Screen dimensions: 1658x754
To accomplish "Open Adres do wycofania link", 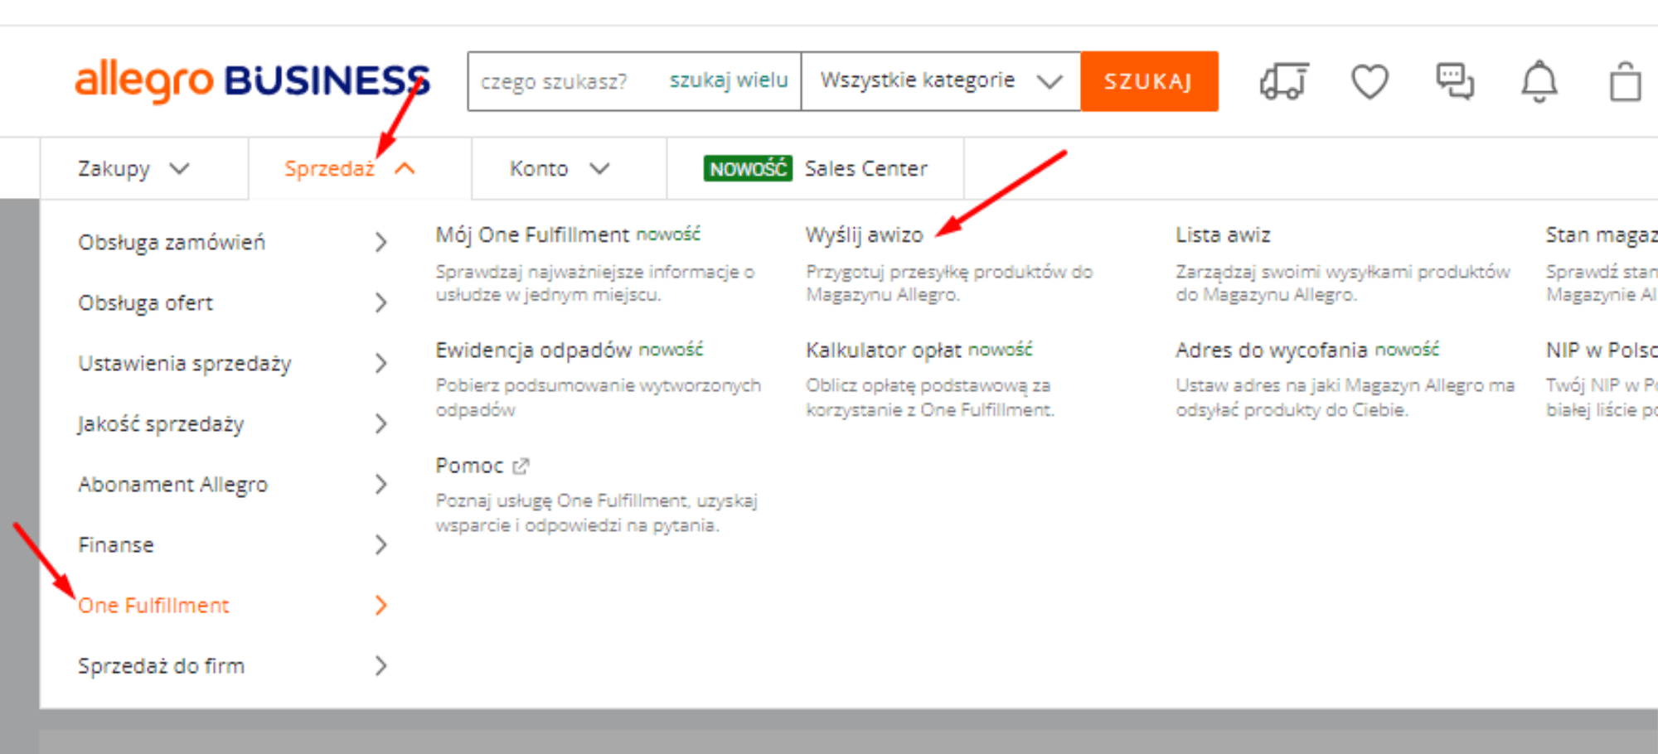I will (x=1272, y=350).
